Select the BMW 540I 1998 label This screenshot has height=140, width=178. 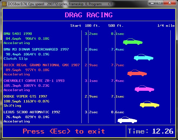(x=18, y=34)
